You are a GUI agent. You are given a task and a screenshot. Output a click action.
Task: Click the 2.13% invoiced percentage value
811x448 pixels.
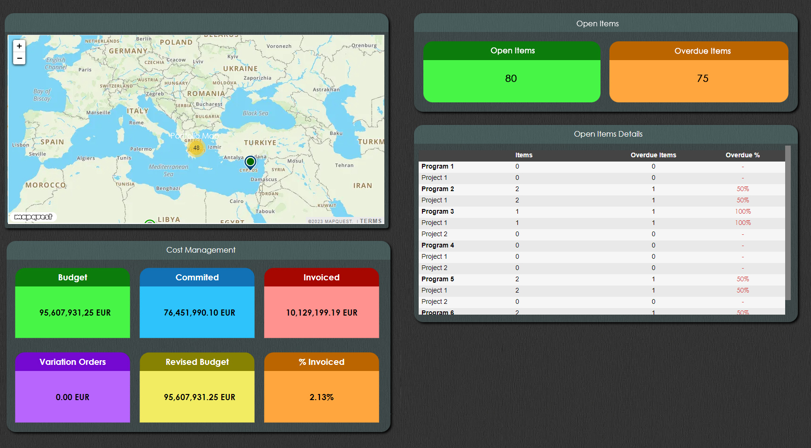321,397
